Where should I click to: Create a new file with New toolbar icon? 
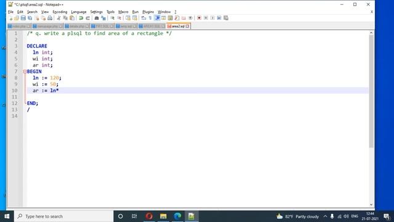[10, 18]
